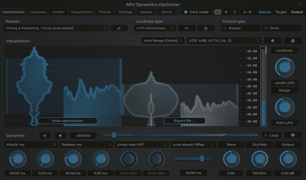Screen dimensions: 306x180
Task: Stop playback using the stop icon
Action: click(x=60, y=135)
